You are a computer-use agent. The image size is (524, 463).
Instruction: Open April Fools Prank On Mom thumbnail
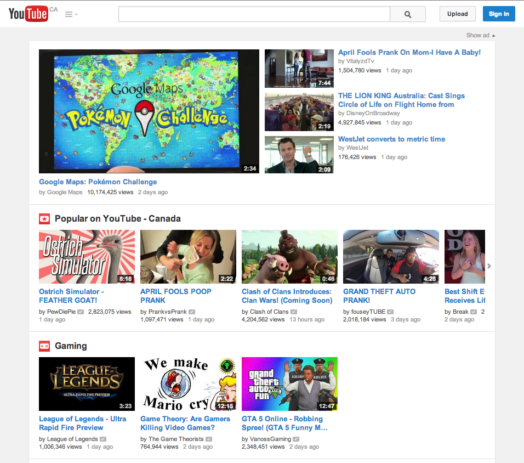[x=299, y=69]
